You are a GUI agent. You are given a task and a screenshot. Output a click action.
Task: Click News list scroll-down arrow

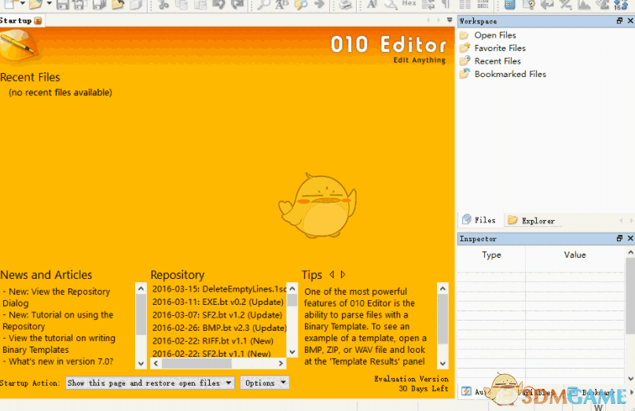point(141,363)
